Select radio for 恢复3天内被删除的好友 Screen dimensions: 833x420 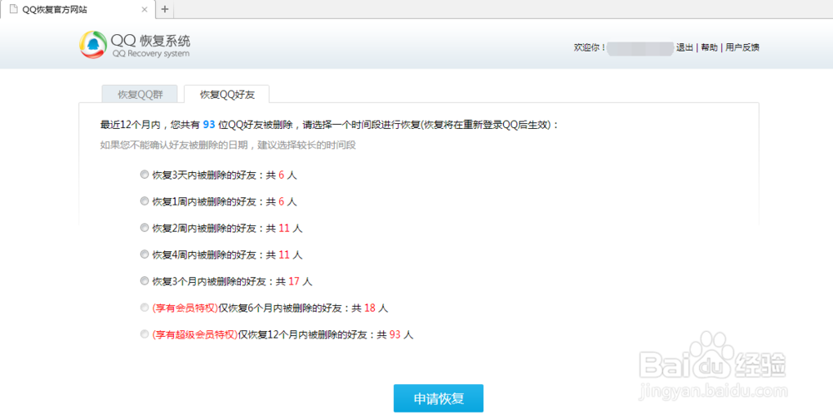coord(144,175)
